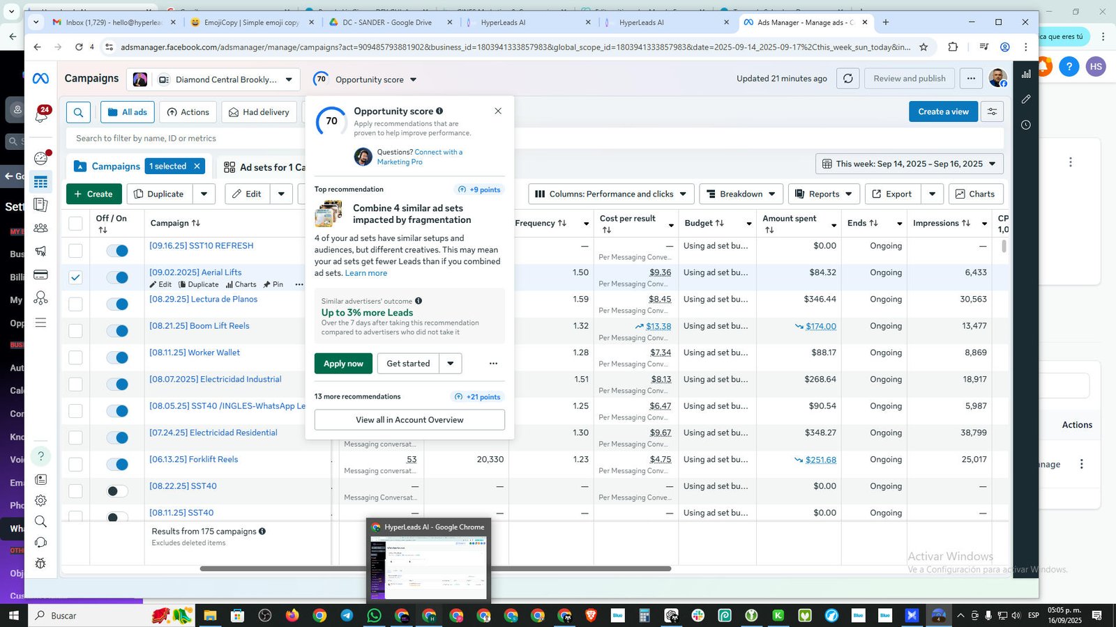Open the search magnifier in filter bar
1116x627 pixels.
78,112
